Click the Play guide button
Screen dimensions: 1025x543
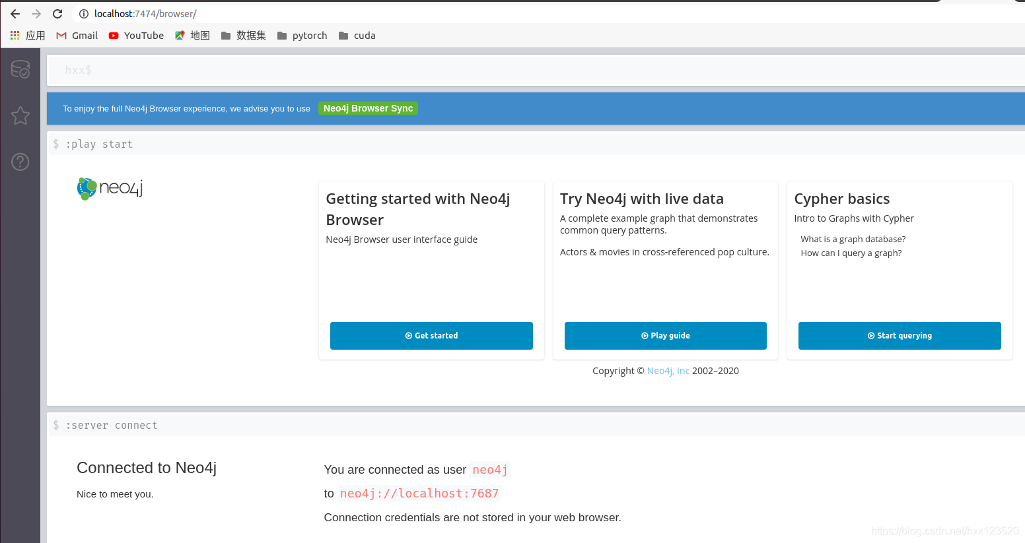coord(666,336)
